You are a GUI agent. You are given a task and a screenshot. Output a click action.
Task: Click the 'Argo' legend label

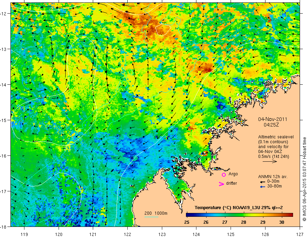pos(233,174)
